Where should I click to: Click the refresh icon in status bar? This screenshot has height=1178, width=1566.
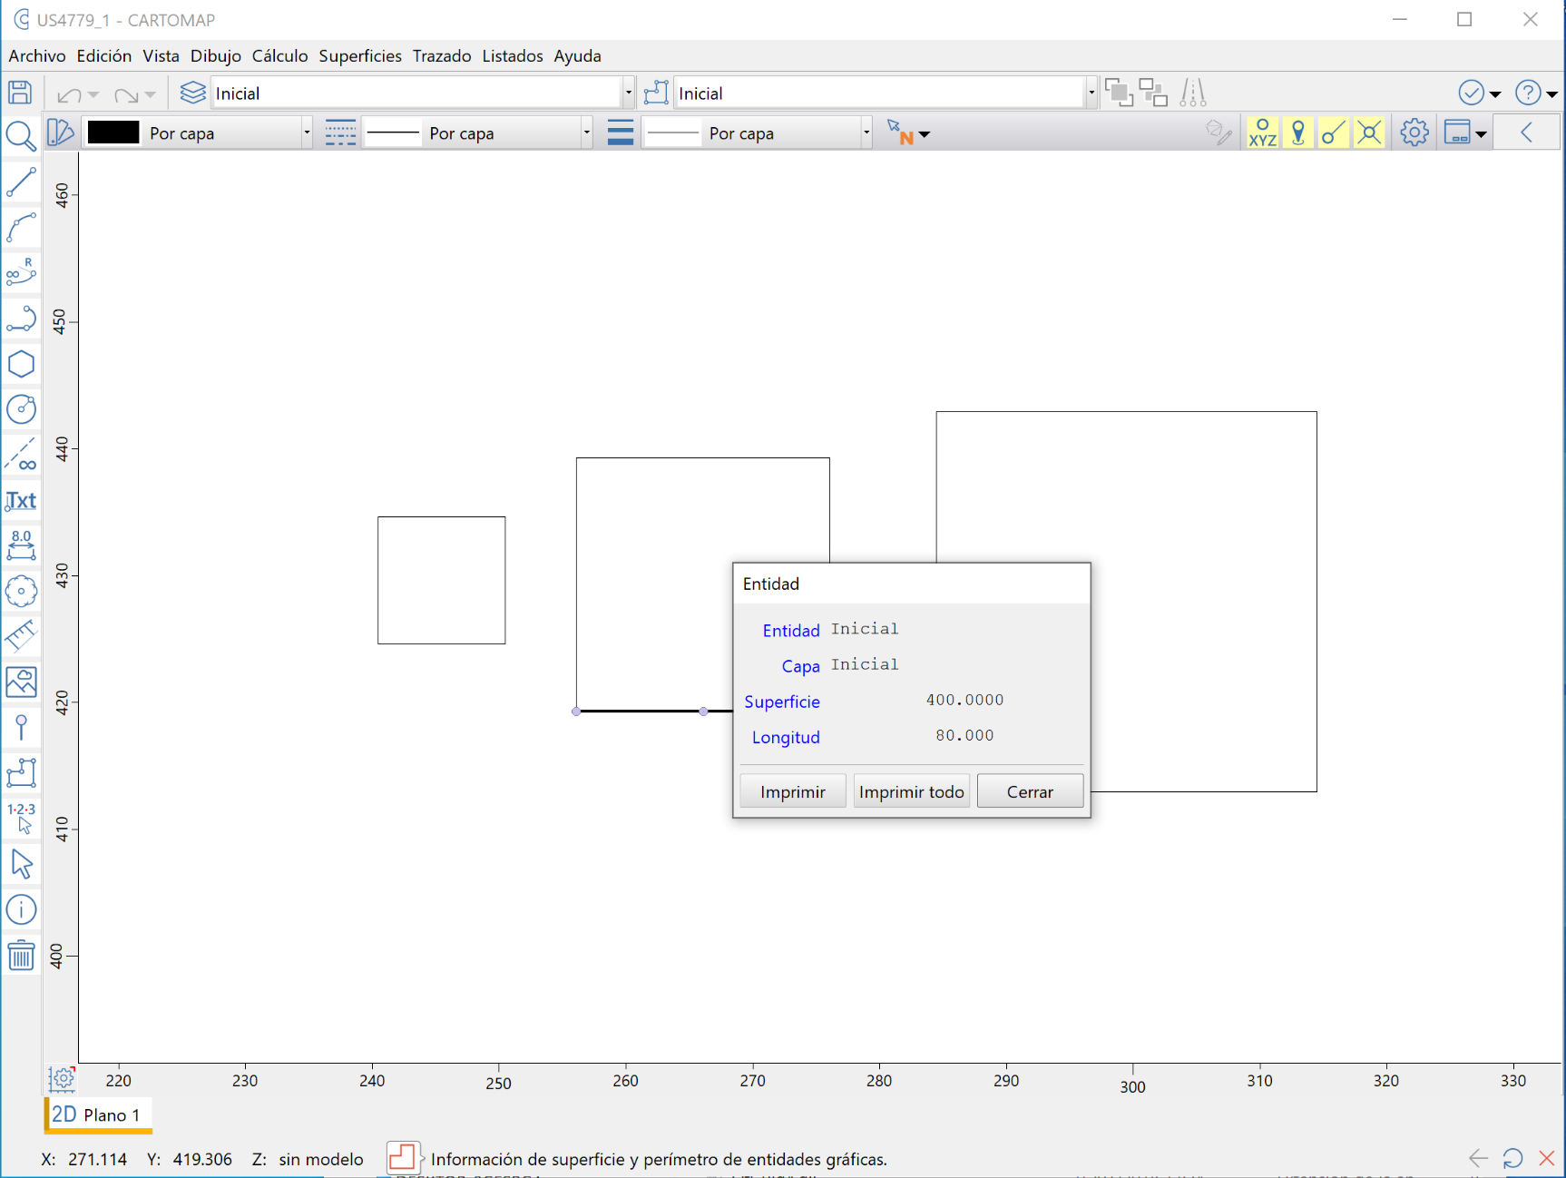(x=1512, y=1158)
